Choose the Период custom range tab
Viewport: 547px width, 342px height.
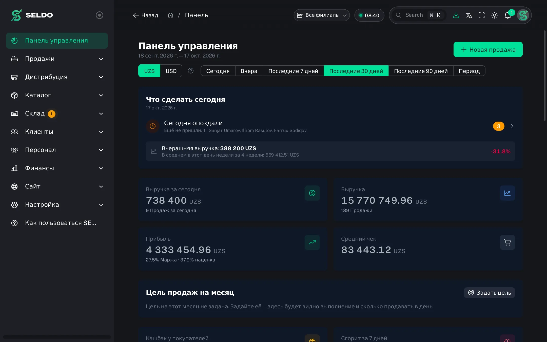point(469,71)
